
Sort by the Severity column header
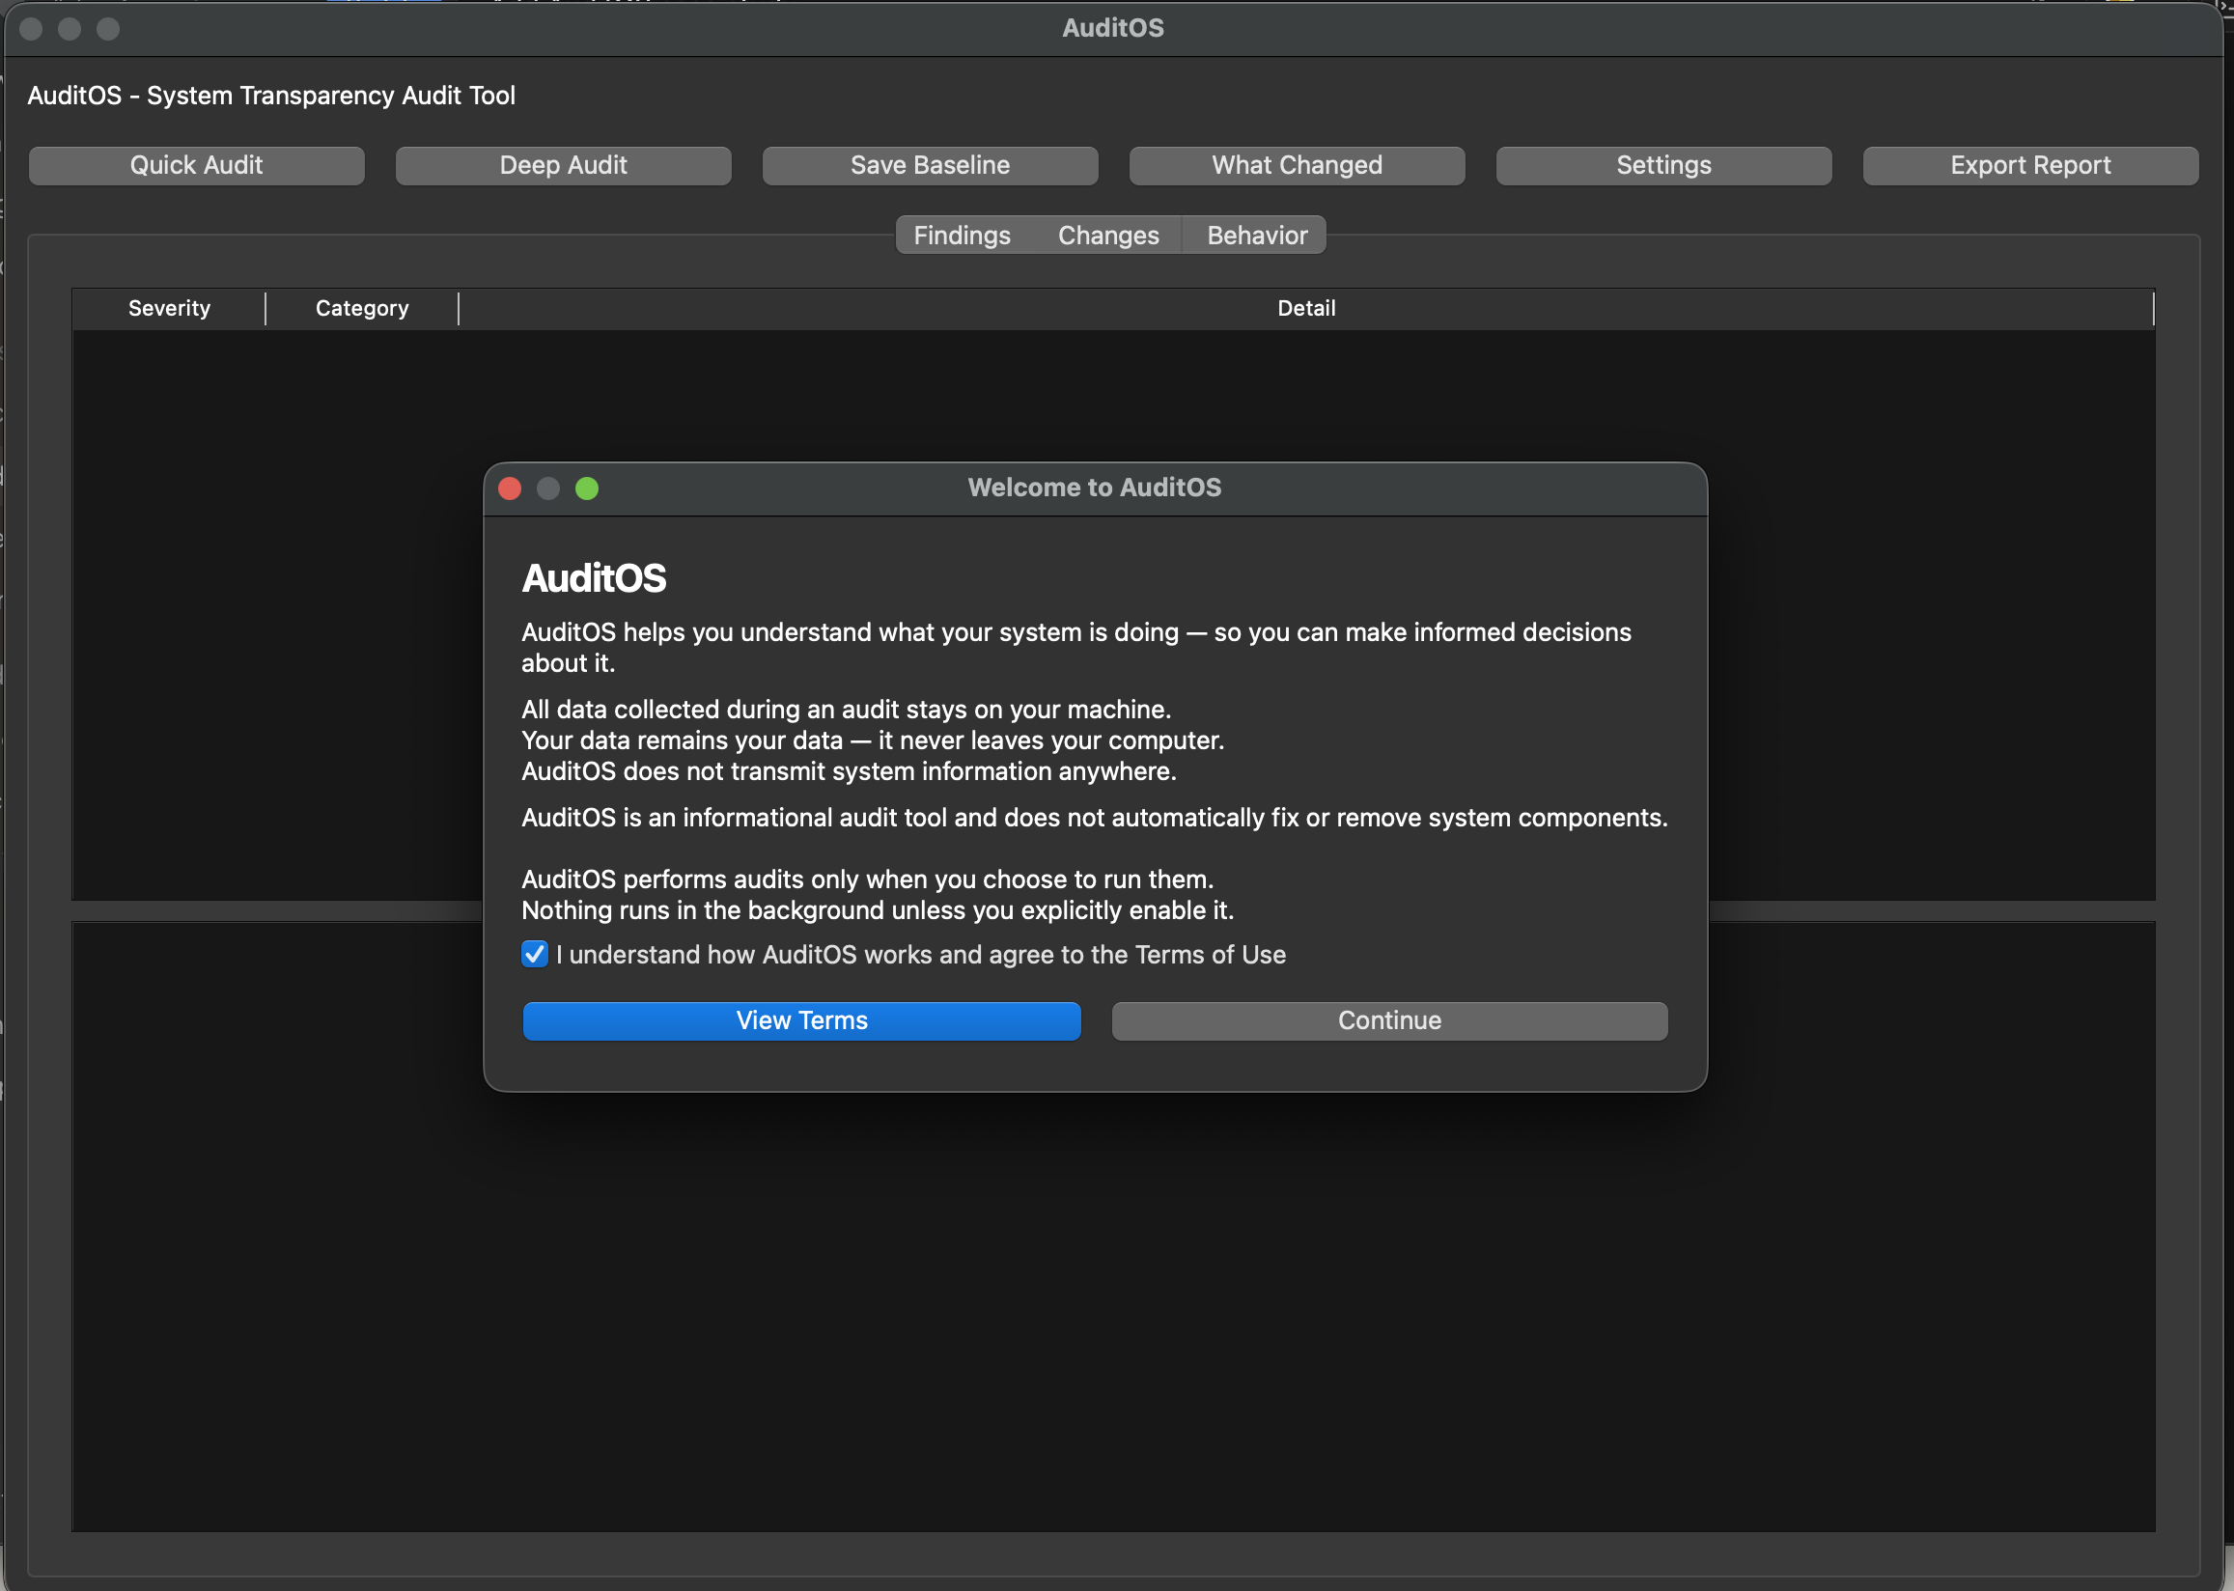pyautogui.click(x=170, y=309)
